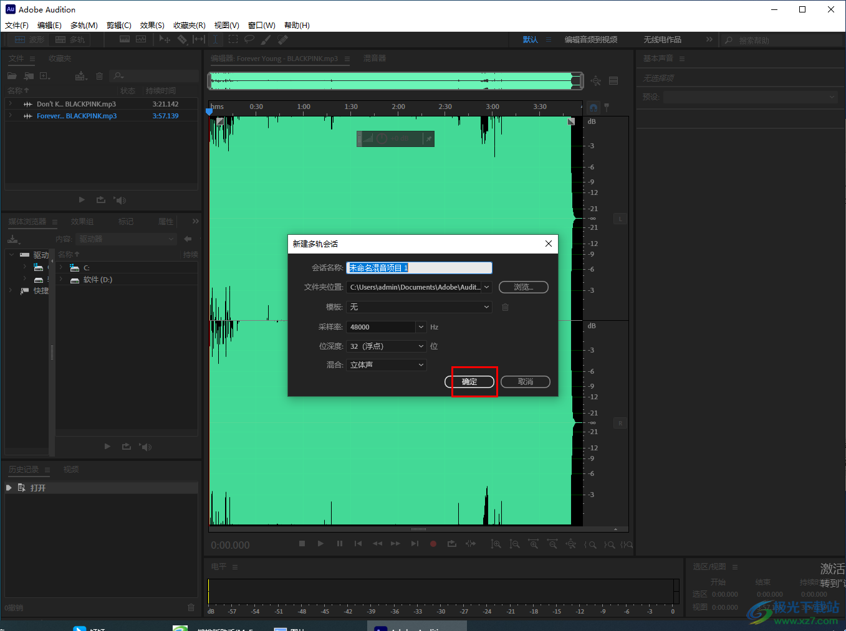The image size is (846, 631).
Task: Click the 搜索帮助 search field
Action: click(782, 40)
